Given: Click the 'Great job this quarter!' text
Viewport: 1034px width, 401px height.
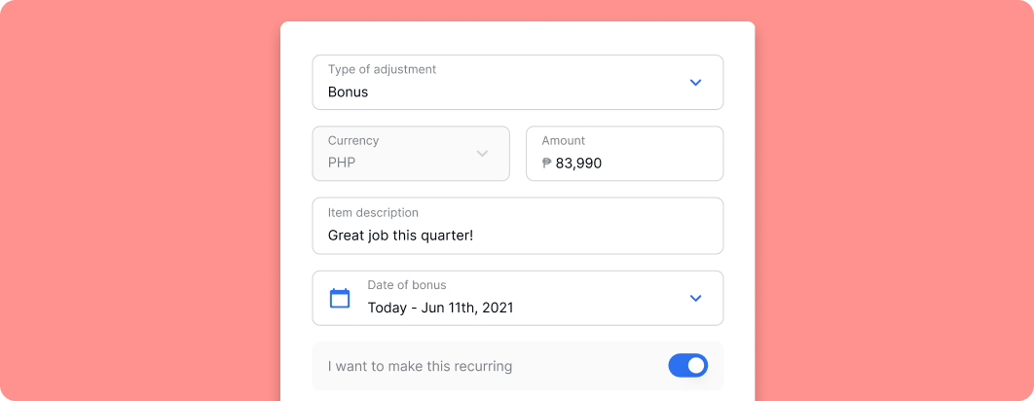Looking at the screenshot, I should coord(401,235).
